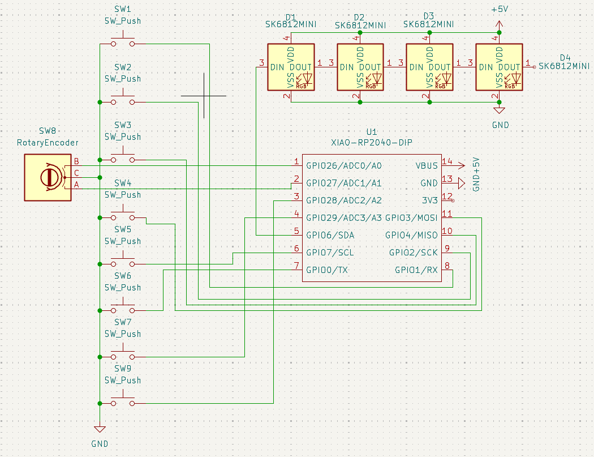The width and height of the screenshot is (594, 457).
Task: Click the GPIO27/ADC1/A1 pin label
Action: tap(343, 183)
